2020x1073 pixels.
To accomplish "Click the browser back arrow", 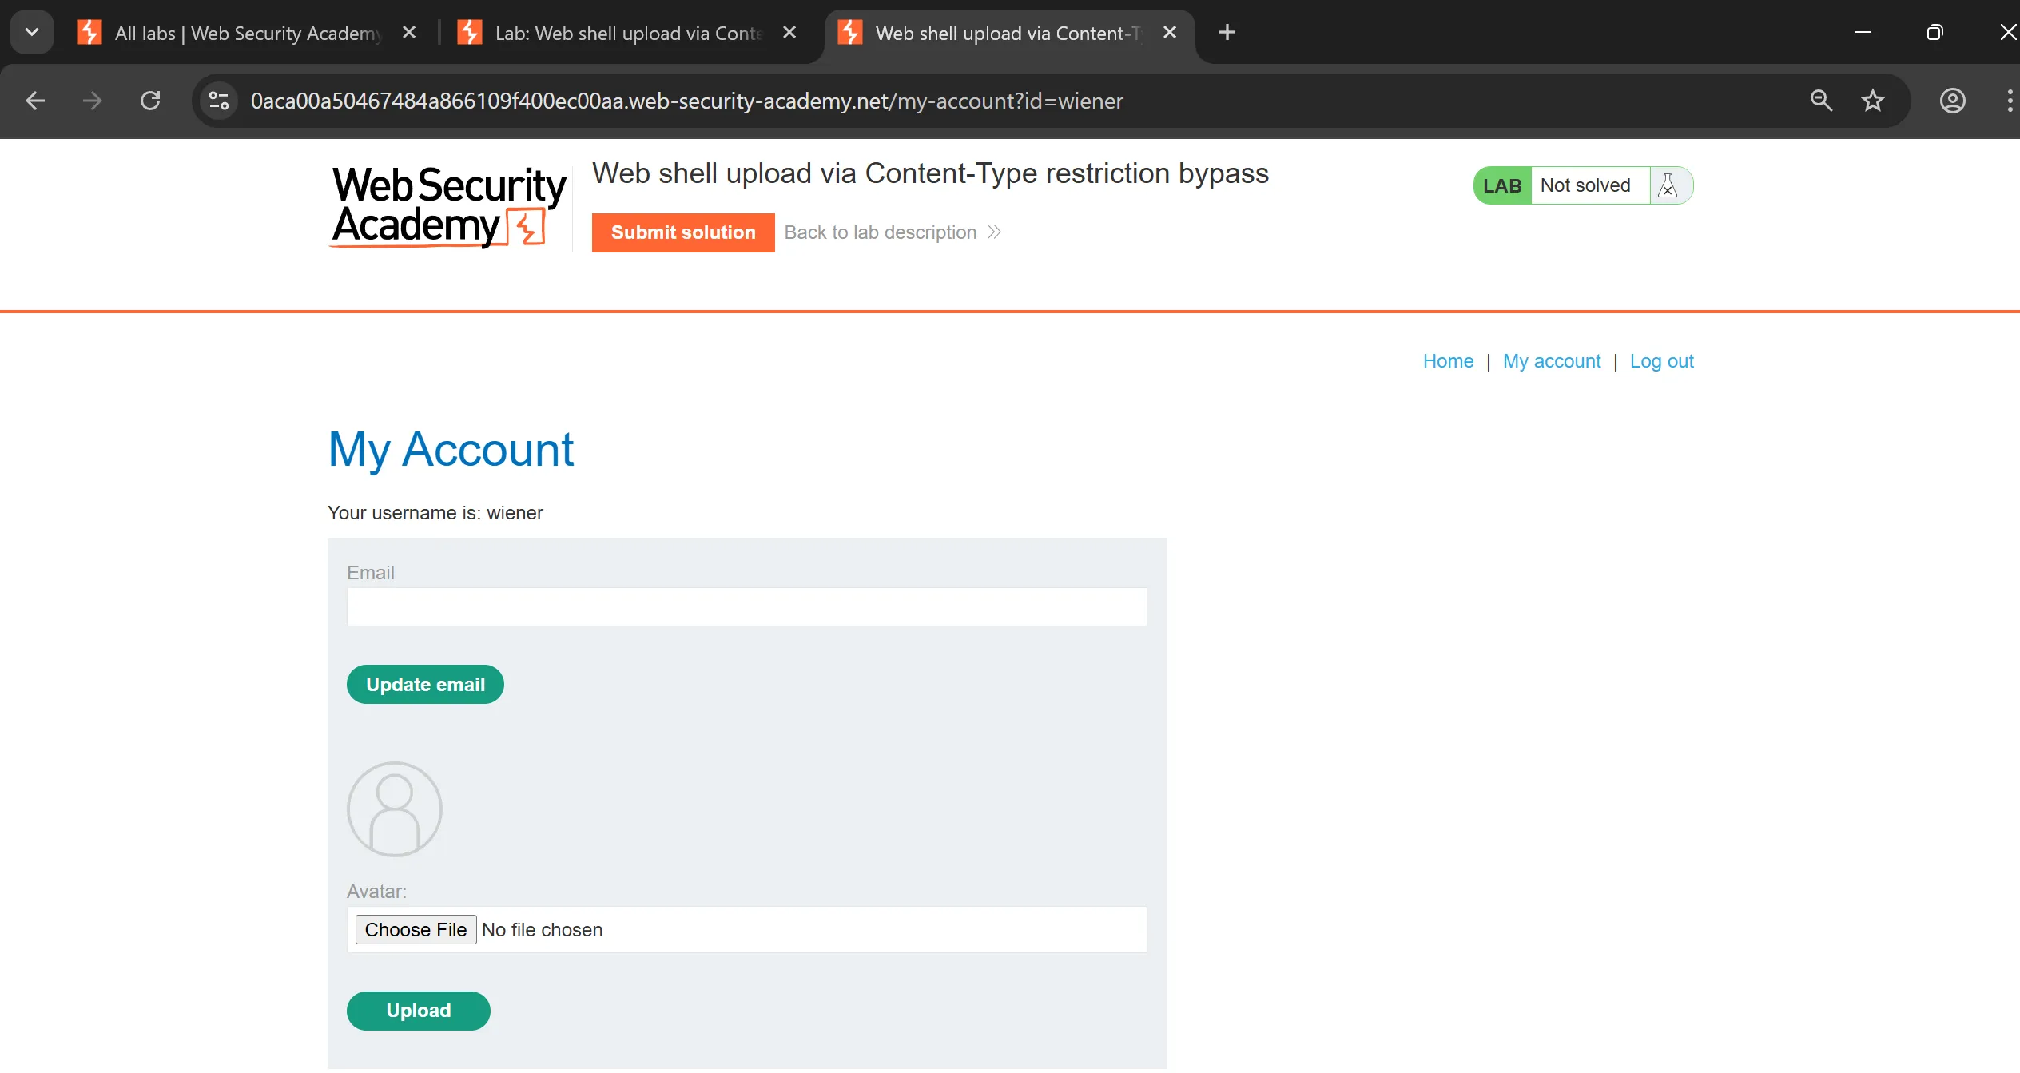I will pos(35,101).
